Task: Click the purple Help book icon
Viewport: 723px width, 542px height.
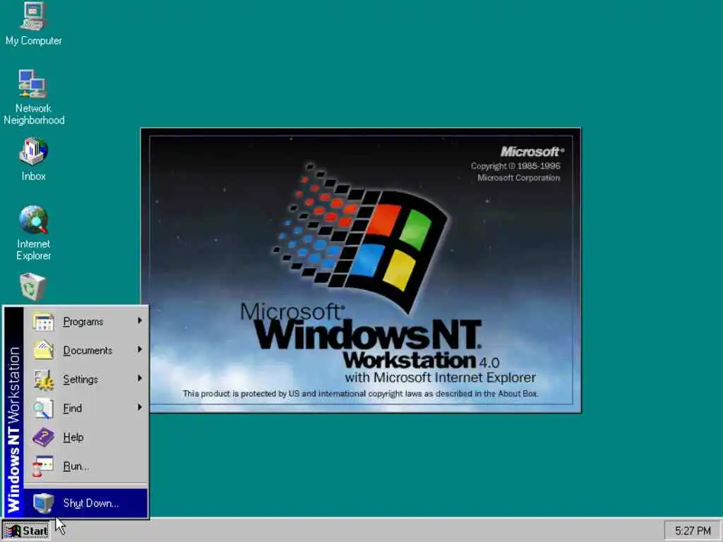Action: pyautogui.click(x=43, y=437)
